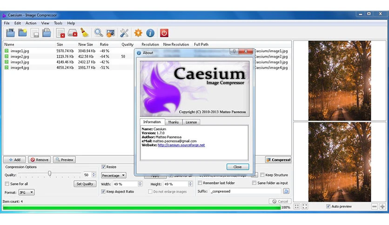This screenshot has width=389, height=225.
Task: Click the green icon next to image3.jpg
Action: [x=7, y=62]
